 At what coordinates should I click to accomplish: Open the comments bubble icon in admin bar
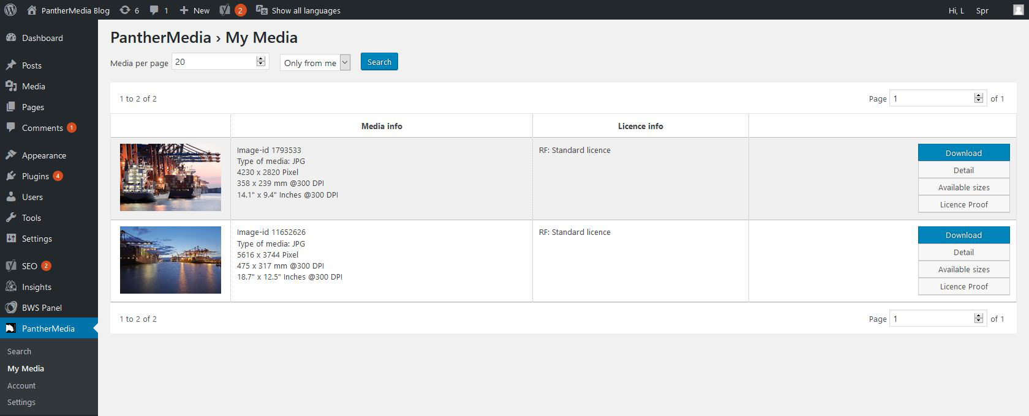pyautogui.click(x=154, y=10)
